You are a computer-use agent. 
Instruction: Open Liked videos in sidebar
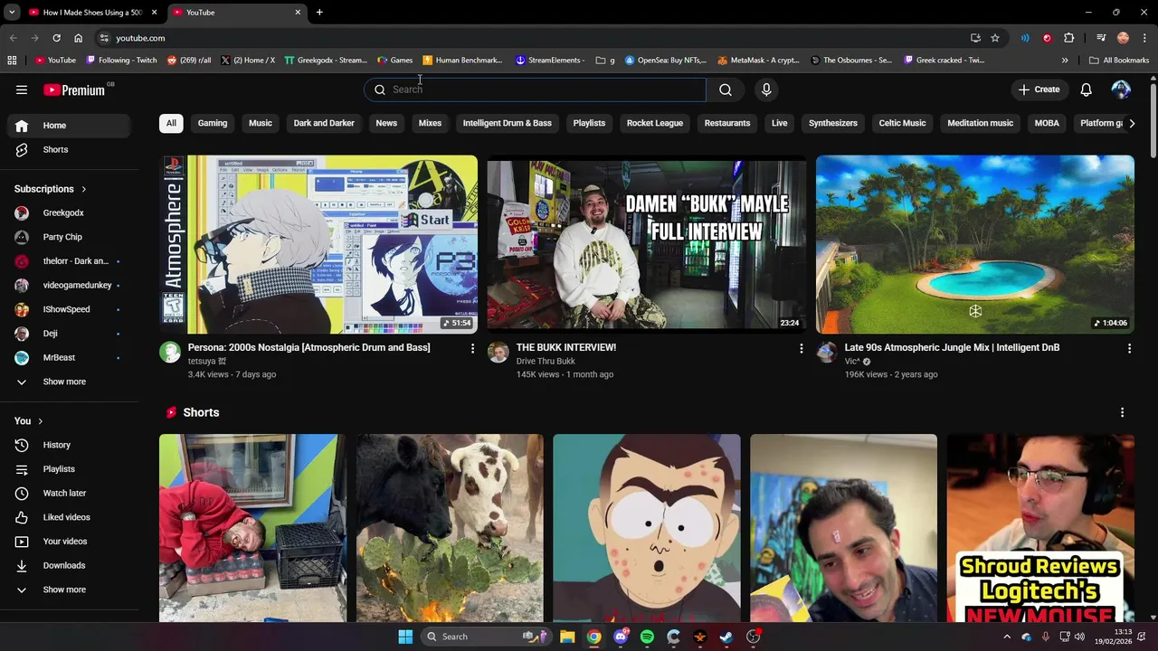pos(71,517)
